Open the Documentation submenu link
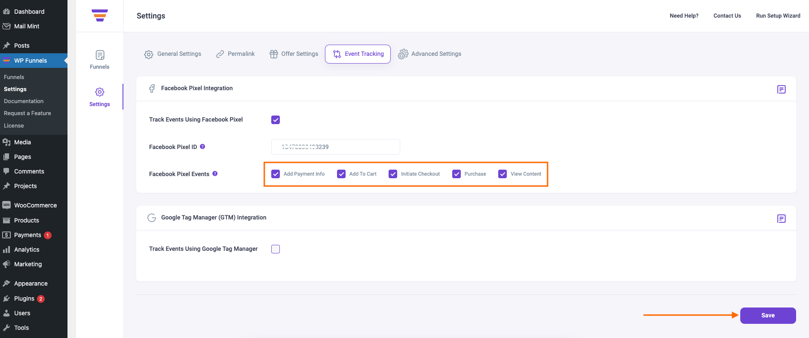The height and width of the screenshot is (338, 809). 24,101
